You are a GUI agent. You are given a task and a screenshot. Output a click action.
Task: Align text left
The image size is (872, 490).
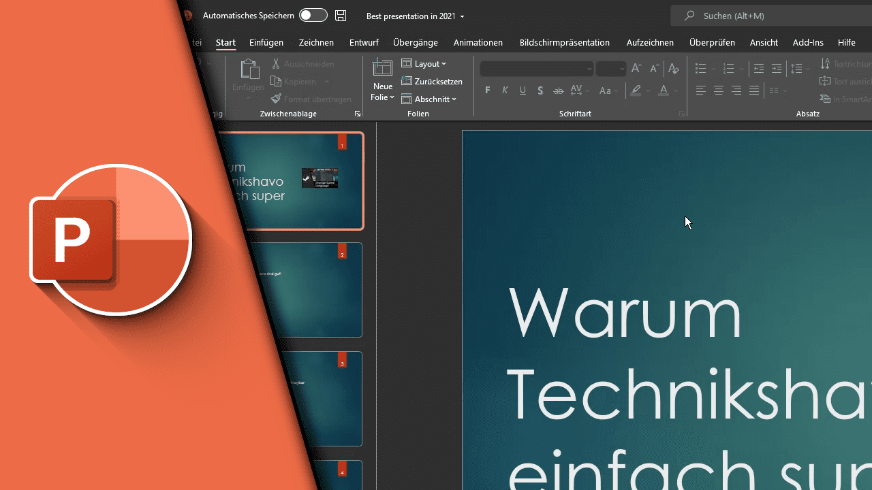click(700, 91)
